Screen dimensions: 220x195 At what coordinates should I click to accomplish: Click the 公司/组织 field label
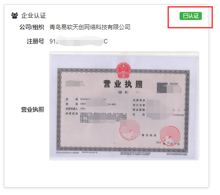click(32, 27)
